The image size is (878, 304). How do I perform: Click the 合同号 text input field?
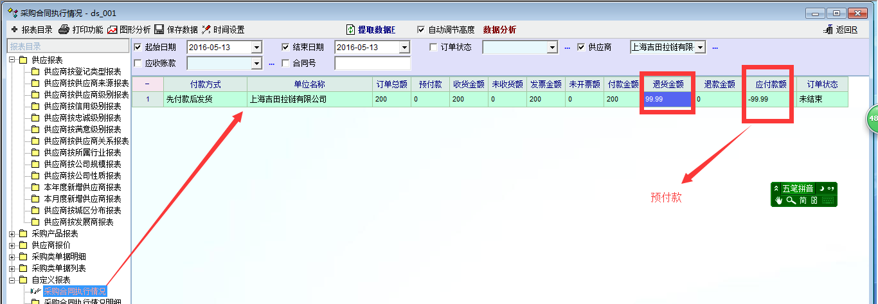(372, 63)
